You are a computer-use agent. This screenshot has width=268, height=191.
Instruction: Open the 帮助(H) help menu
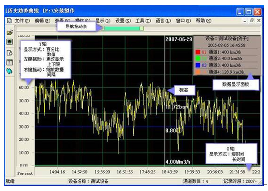point(203,21)
